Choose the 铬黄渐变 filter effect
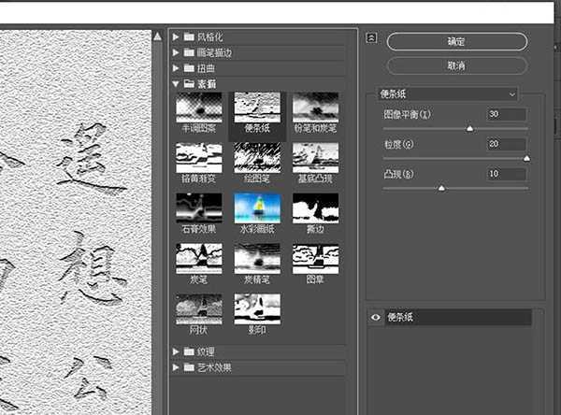This screenshot has height=415, width=561. [x=198, y=157]
